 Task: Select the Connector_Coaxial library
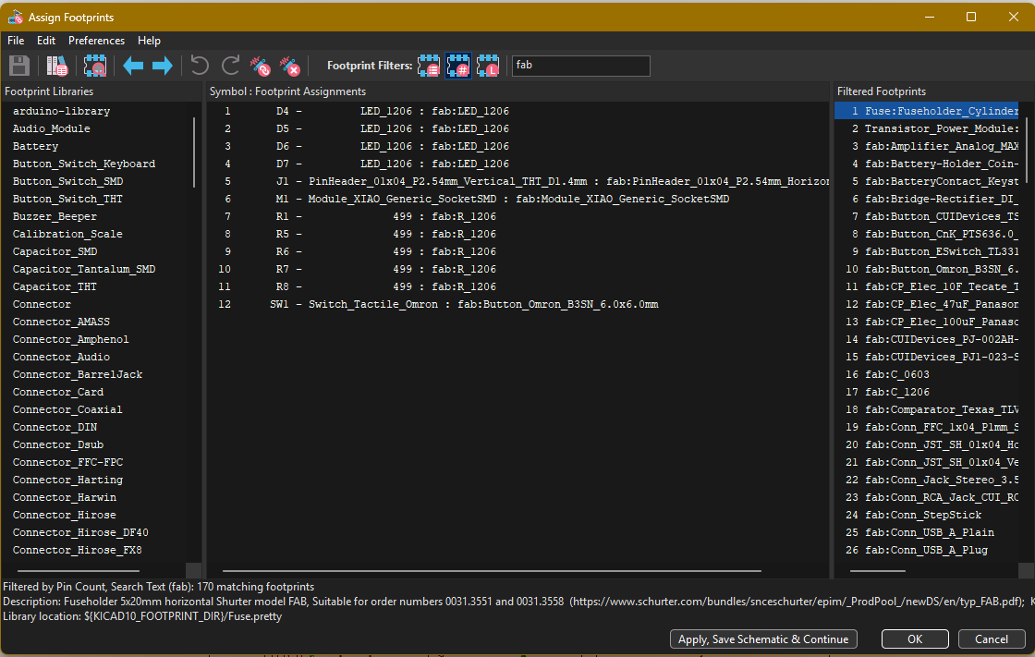click(67, 409)
